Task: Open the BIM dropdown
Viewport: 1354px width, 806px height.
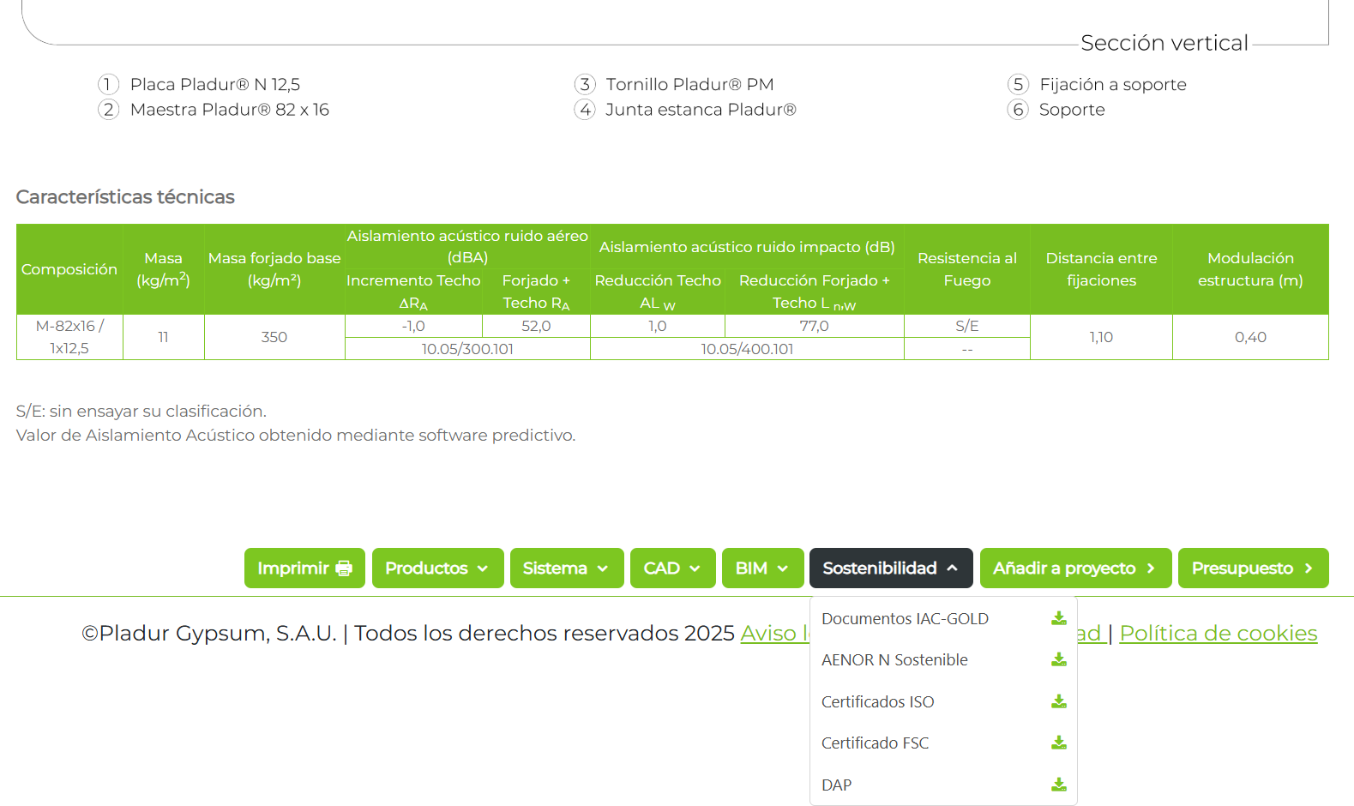Action: [762, 568]
